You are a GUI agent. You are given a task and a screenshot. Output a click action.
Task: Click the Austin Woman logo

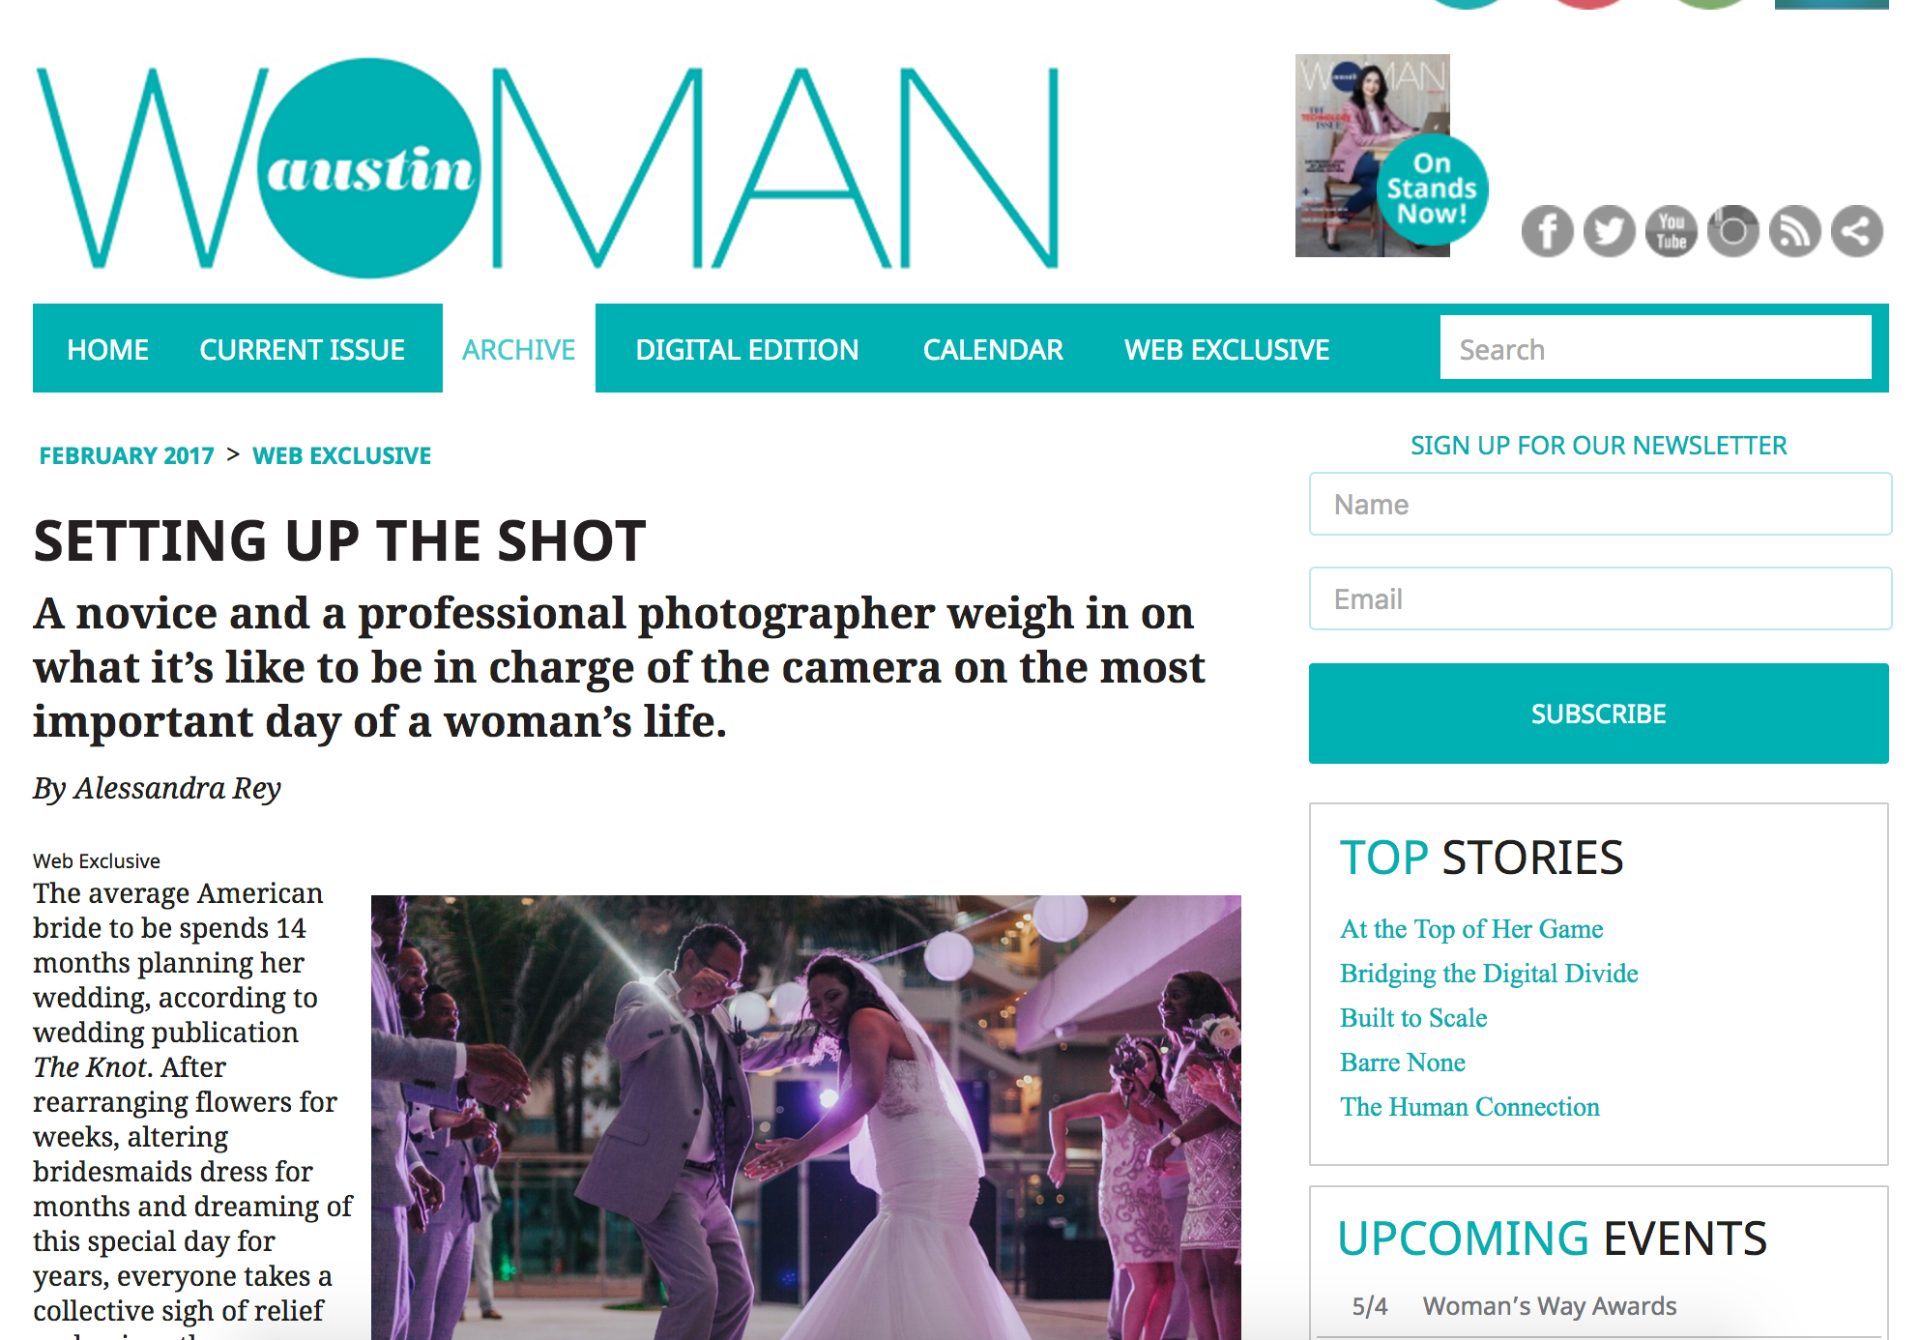click(547, 168)
